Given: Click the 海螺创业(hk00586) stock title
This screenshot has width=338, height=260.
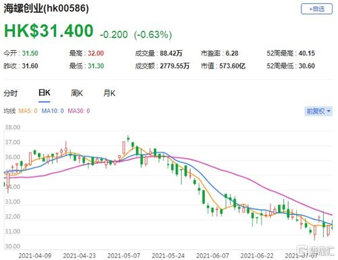Looking at the screenshot, I should tap(46, 9).
